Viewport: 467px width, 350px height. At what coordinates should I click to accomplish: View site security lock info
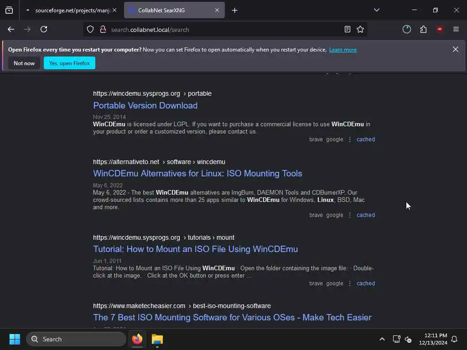tap(103, 29)
